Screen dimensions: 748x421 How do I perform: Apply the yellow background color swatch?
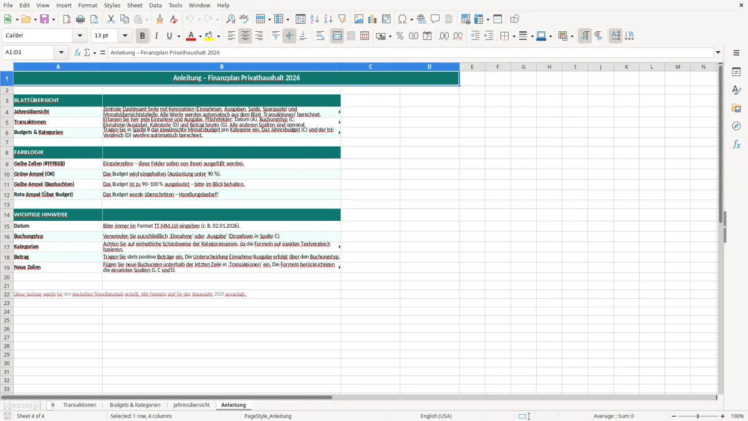pos(209,36)
